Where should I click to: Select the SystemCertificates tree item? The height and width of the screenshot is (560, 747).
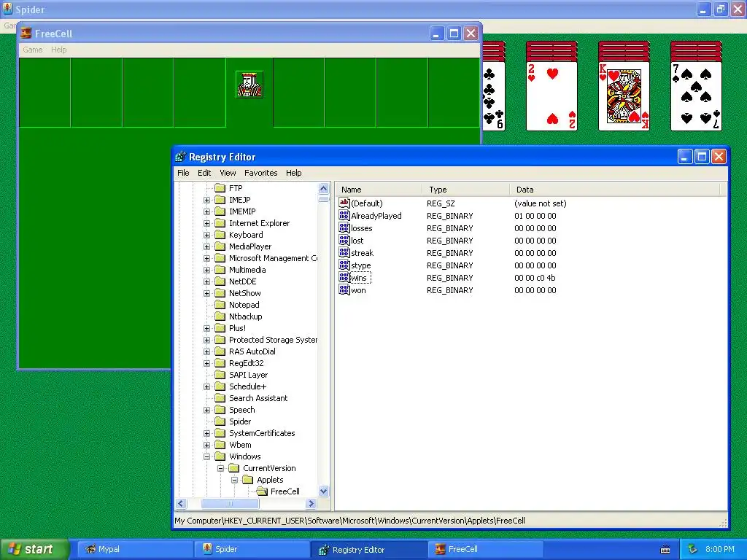262,433
